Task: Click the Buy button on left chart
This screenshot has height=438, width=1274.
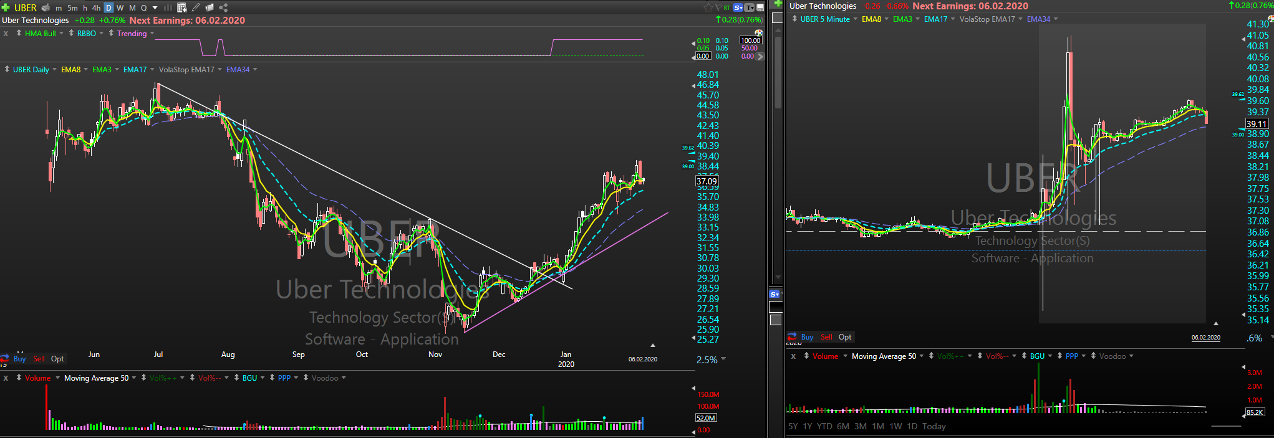Action: tap(19, 359)
